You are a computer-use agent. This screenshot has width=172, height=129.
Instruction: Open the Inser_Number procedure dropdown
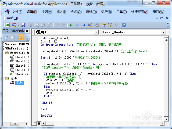pyautogui.click(x=164, y=32)
